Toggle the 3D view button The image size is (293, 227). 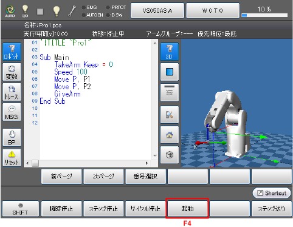tap(170, 52)
